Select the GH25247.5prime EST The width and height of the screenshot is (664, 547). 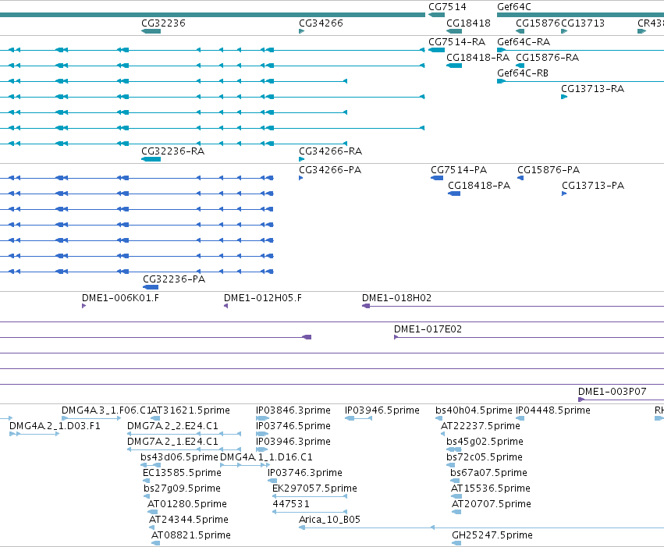pos(456,543)
